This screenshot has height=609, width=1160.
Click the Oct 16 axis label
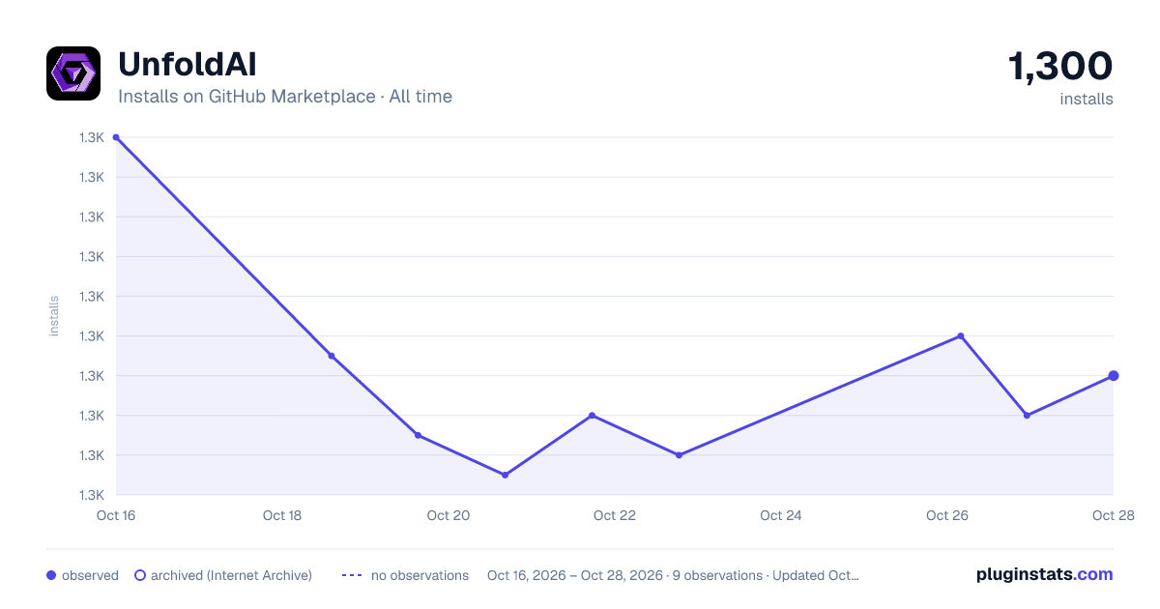(116, 515)
